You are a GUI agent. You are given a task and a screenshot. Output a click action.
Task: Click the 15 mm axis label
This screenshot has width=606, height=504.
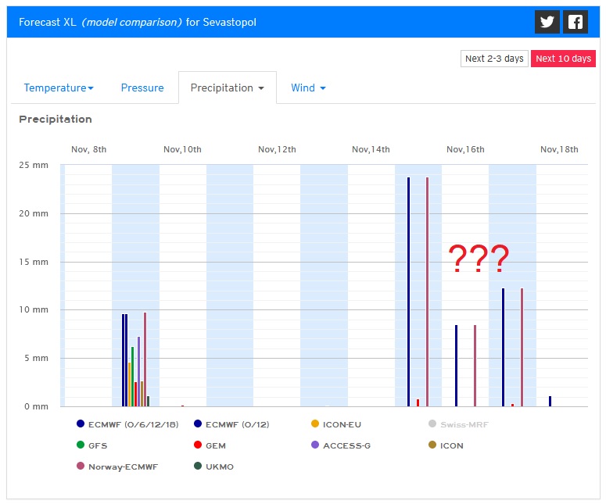(x=34, y=262)
